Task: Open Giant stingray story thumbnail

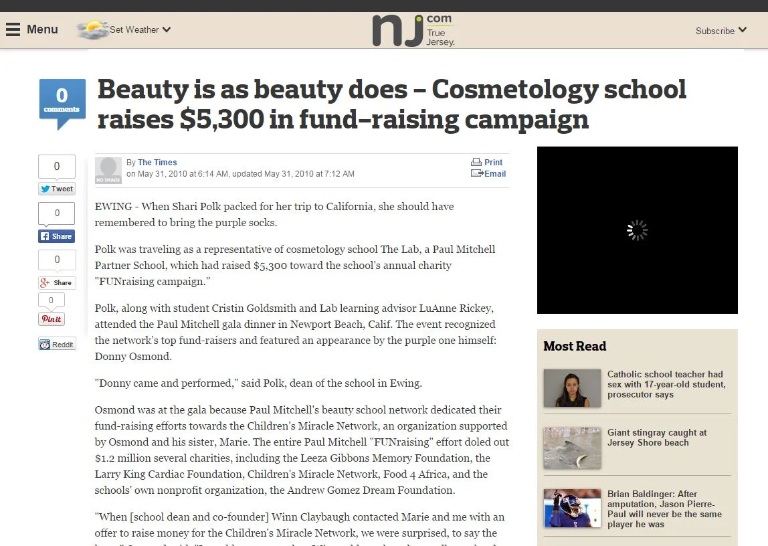Action: click(x=572, y=448)
